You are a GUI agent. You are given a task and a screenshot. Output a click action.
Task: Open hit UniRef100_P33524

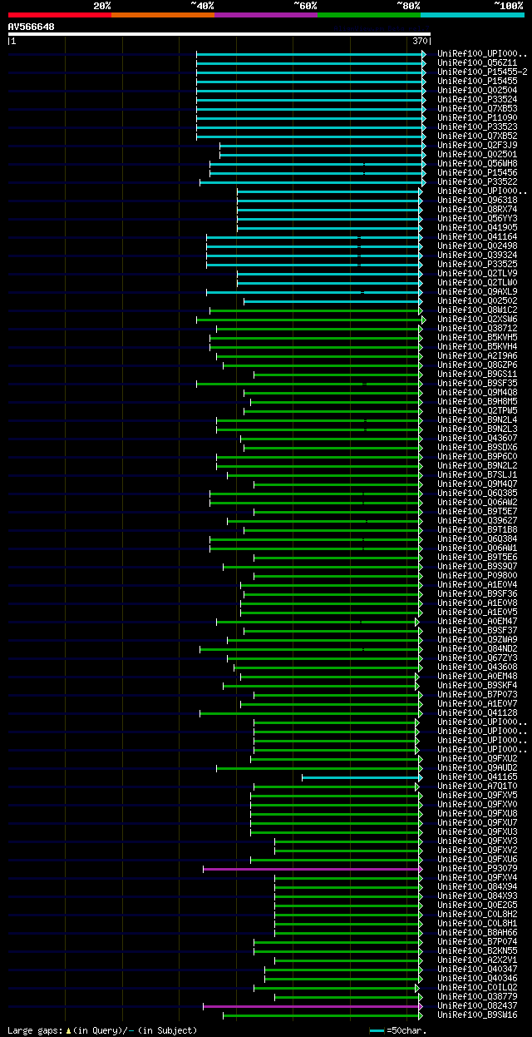(x=477, y=99)
